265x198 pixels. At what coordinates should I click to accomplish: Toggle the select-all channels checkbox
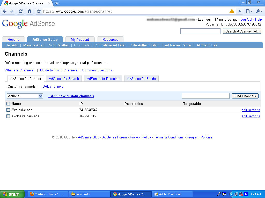click(x=8, y=104)
